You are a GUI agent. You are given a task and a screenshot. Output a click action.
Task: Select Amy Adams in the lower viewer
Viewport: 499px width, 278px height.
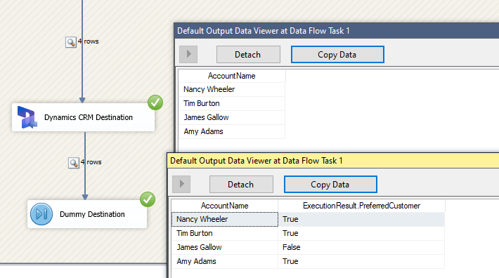[x=225, y=261]
